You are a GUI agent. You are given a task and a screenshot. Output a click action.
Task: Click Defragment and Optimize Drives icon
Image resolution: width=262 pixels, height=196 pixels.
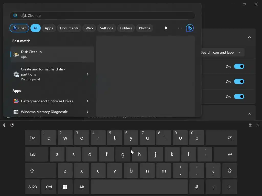[16, 101]
